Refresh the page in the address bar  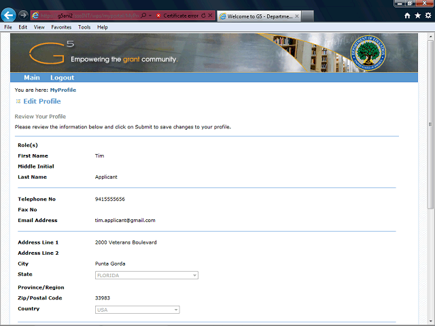tap(204, 16)
